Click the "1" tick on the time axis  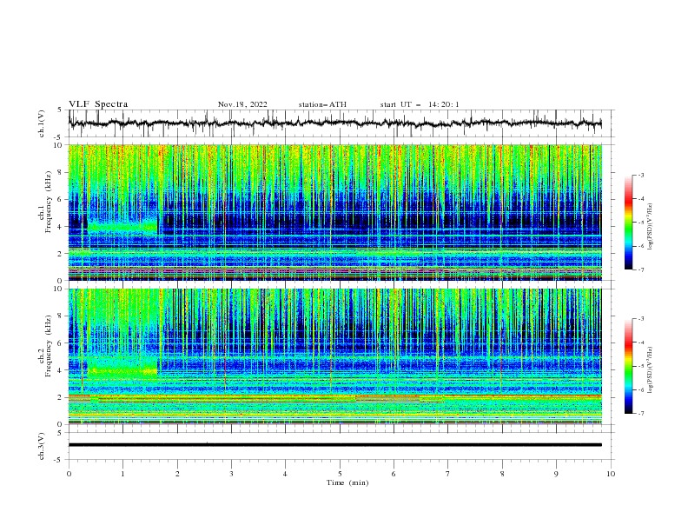(122, 474)
